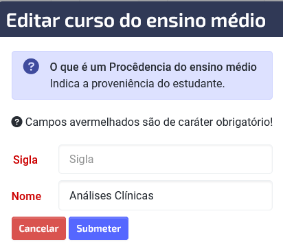Screen dimensions: 283x251
Task: Click the word 'estudante.' in info description
Action: tap(199, 83)
